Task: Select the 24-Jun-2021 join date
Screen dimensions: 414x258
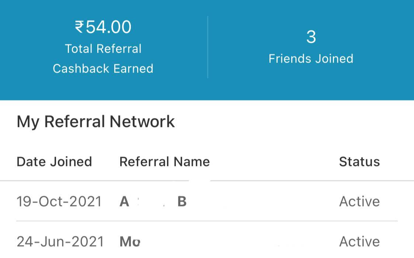Action: click(x=60, y=241)
